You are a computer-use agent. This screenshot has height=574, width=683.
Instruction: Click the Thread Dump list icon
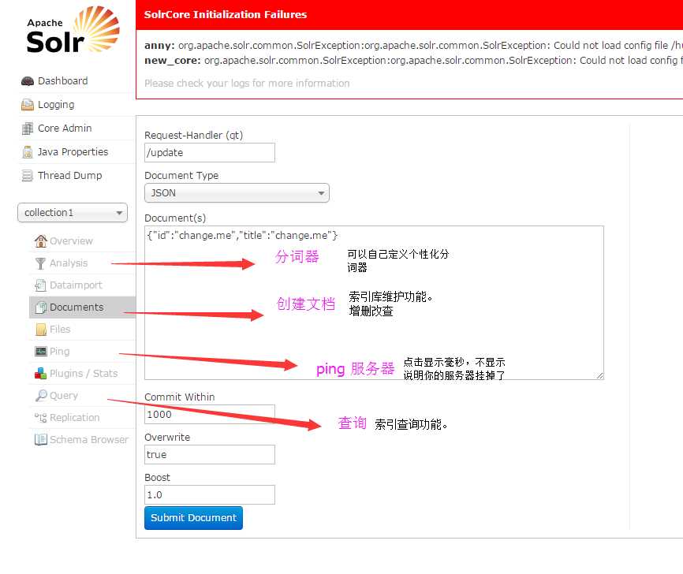point(28,176)
